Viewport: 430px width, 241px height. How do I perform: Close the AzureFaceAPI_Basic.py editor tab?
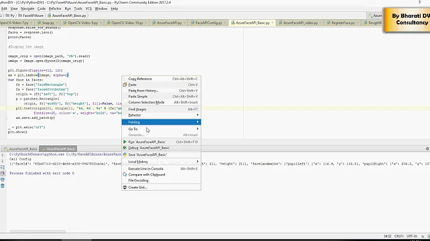pyautogui.click(x=272, y=23)
